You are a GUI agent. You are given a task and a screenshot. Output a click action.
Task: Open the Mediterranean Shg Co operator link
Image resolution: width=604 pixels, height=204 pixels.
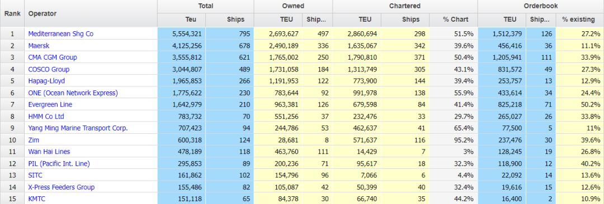61,34
